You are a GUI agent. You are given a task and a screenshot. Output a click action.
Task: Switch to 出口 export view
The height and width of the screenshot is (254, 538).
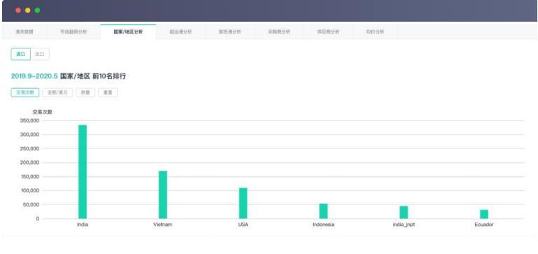tap(40, 54)
